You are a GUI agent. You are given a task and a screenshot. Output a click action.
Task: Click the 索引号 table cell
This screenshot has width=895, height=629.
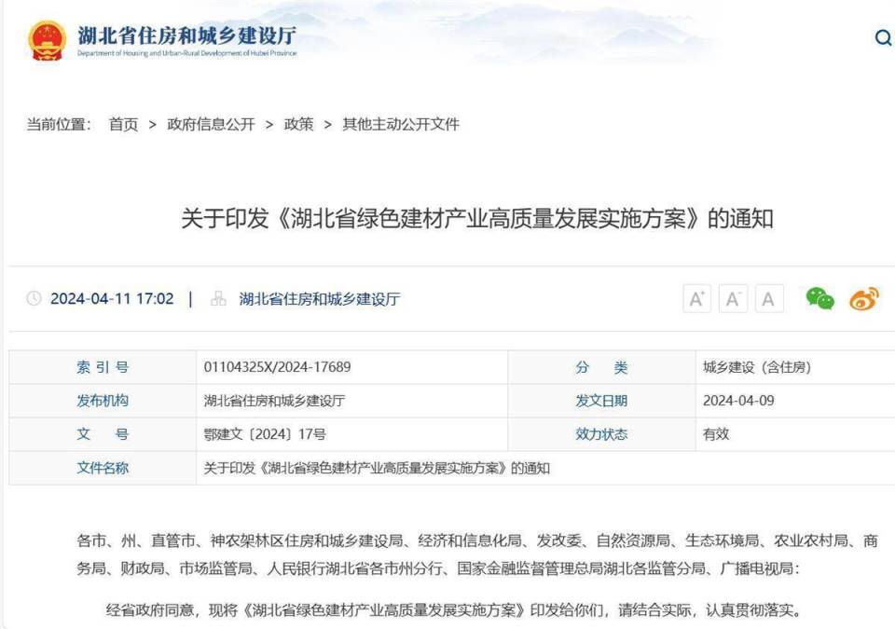102,367
